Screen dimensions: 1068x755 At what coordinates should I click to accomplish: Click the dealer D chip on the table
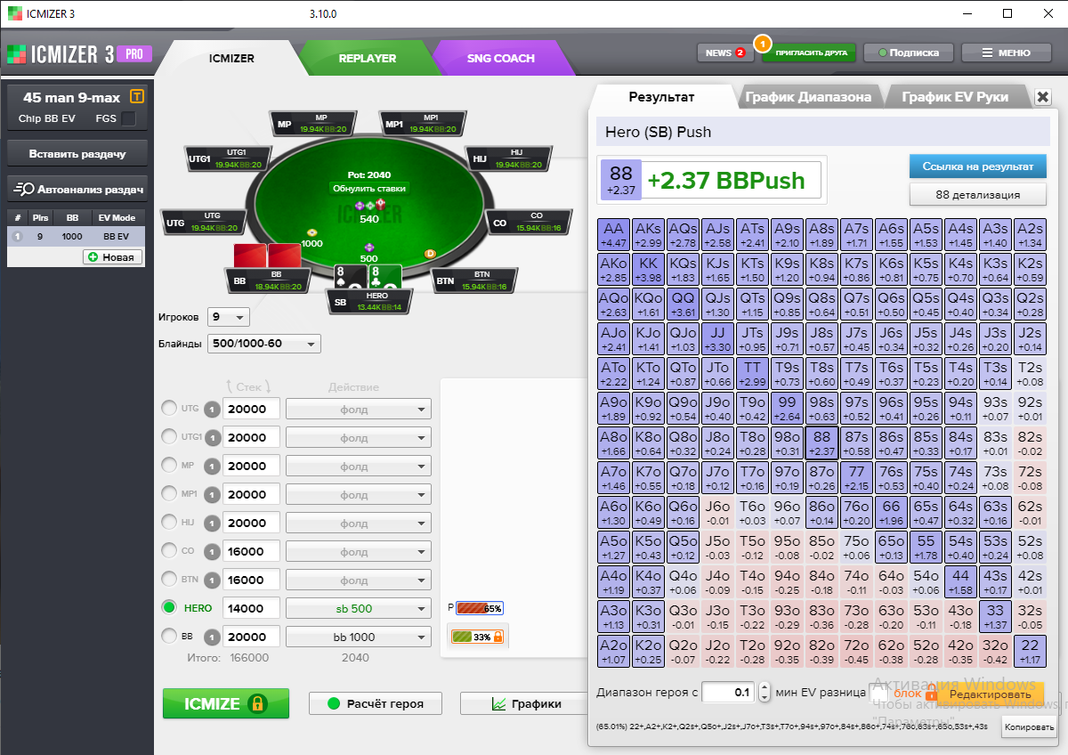(430, 254)
